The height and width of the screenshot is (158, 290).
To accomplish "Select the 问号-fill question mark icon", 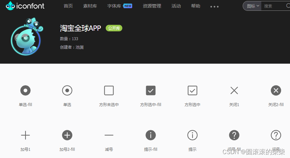I will coord(234,135).
